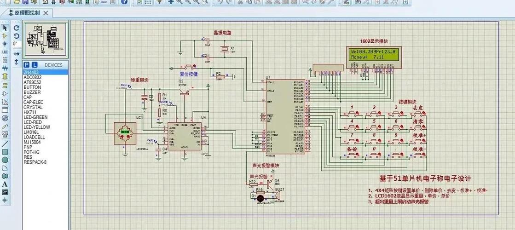Select the 2D box drawing tool
This screenshot has width=515, height=230.
(x=5, y=152)
